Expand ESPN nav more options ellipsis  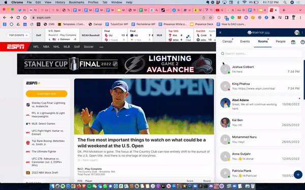click(101, 47)
